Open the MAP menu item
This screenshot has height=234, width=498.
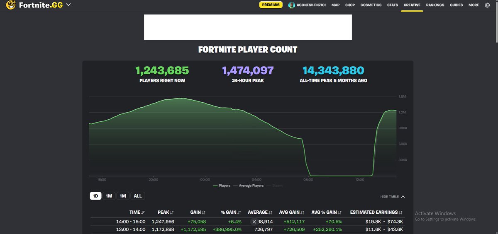(x=335, y=5)
